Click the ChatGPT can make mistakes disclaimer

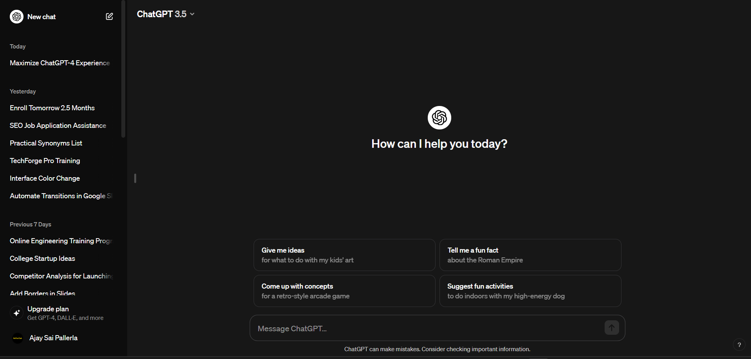(x=437, y=349)
